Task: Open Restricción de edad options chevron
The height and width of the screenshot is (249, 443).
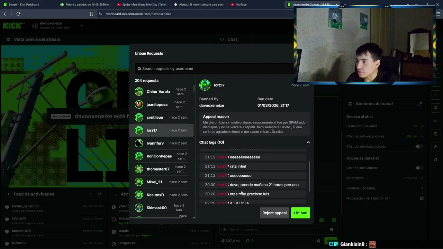Action: 422,126
